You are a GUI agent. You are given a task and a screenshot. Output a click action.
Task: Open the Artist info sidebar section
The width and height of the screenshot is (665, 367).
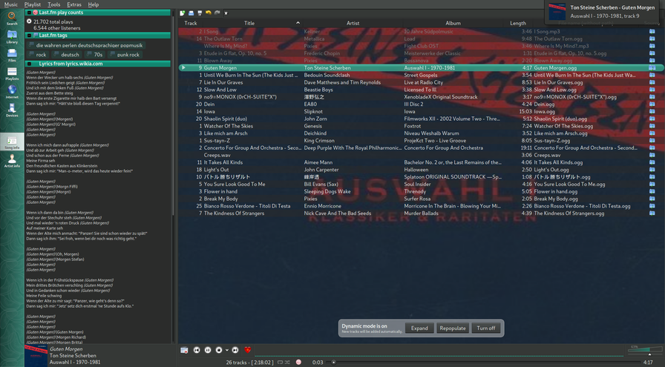point(12,160)
